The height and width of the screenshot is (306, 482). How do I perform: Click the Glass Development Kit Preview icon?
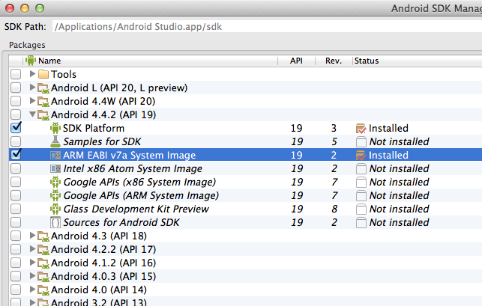click(x=55, y=209)
